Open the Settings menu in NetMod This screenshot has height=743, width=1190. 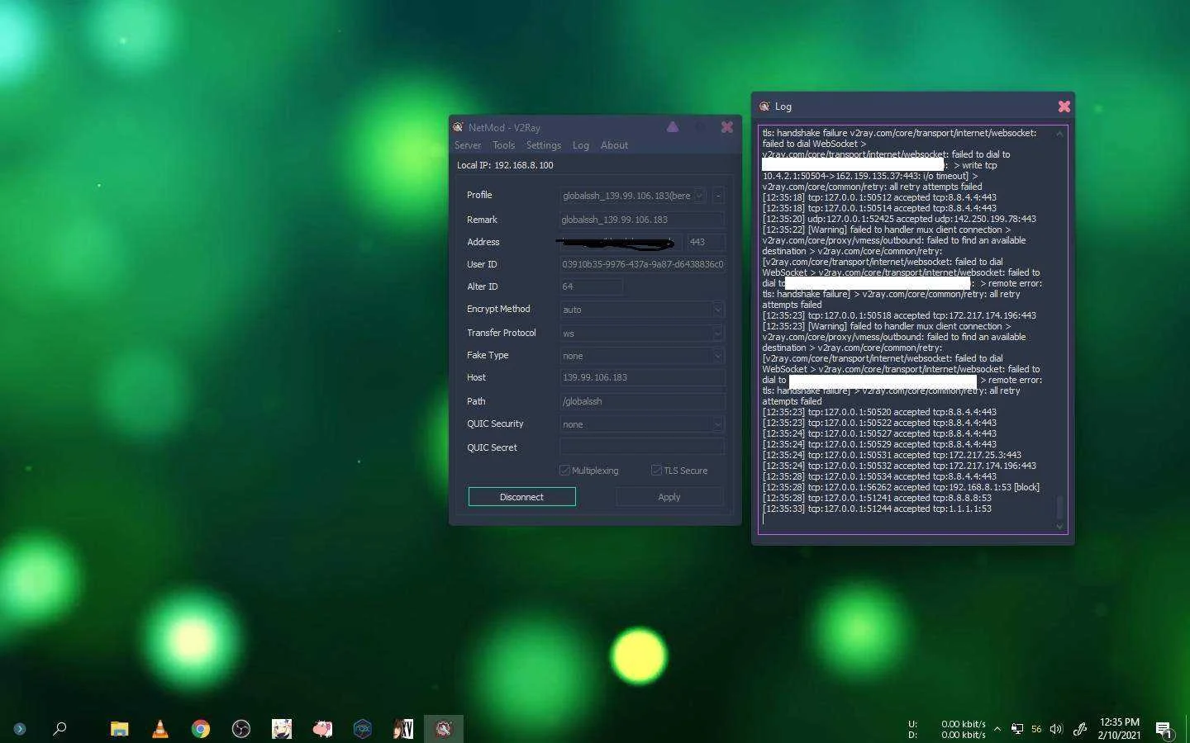[x=544, y=145]
